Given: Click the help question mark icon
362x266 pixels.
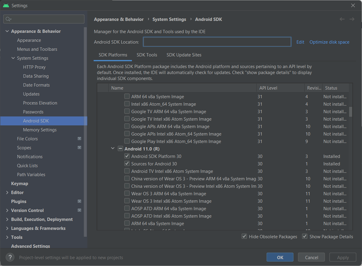Looking at the screenshot, I should click(10, 257).
